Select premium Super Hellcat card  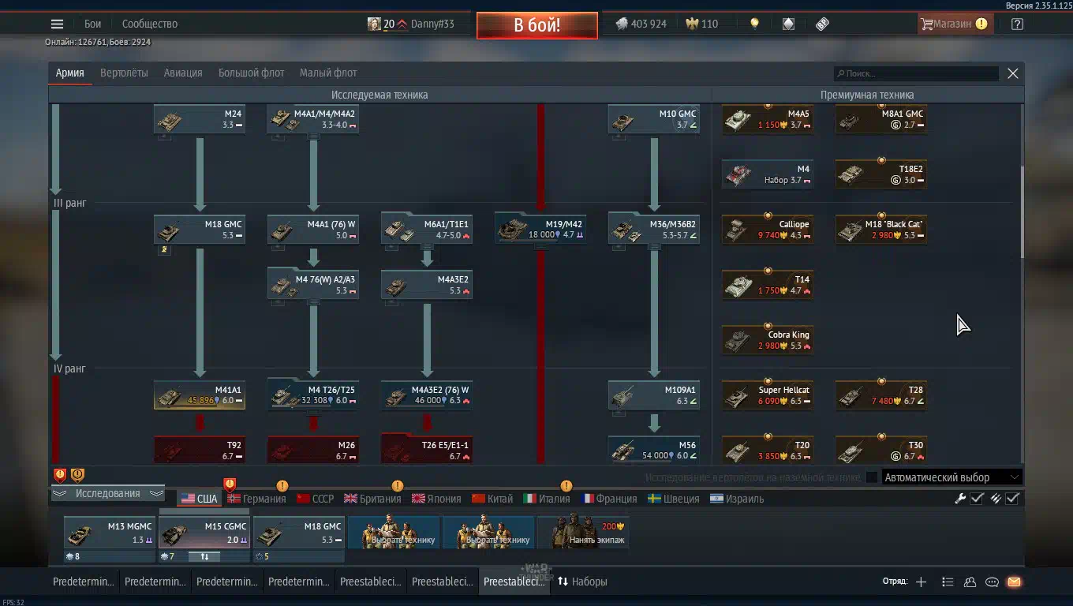click(x=768, y=395)
